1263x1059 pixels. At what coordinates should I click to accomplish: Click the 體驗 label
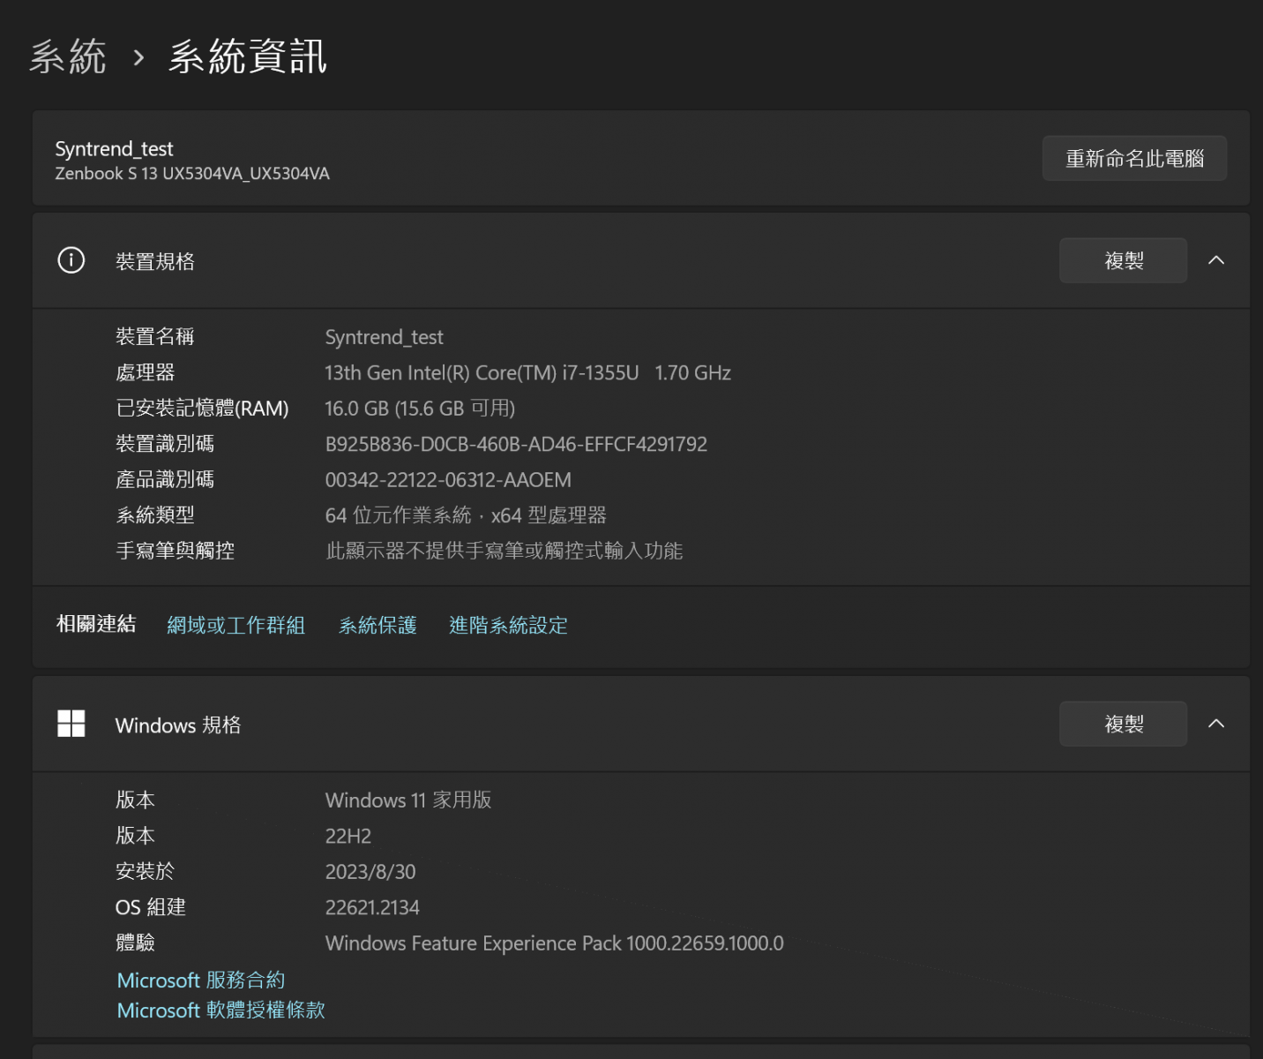coord(135,943)
